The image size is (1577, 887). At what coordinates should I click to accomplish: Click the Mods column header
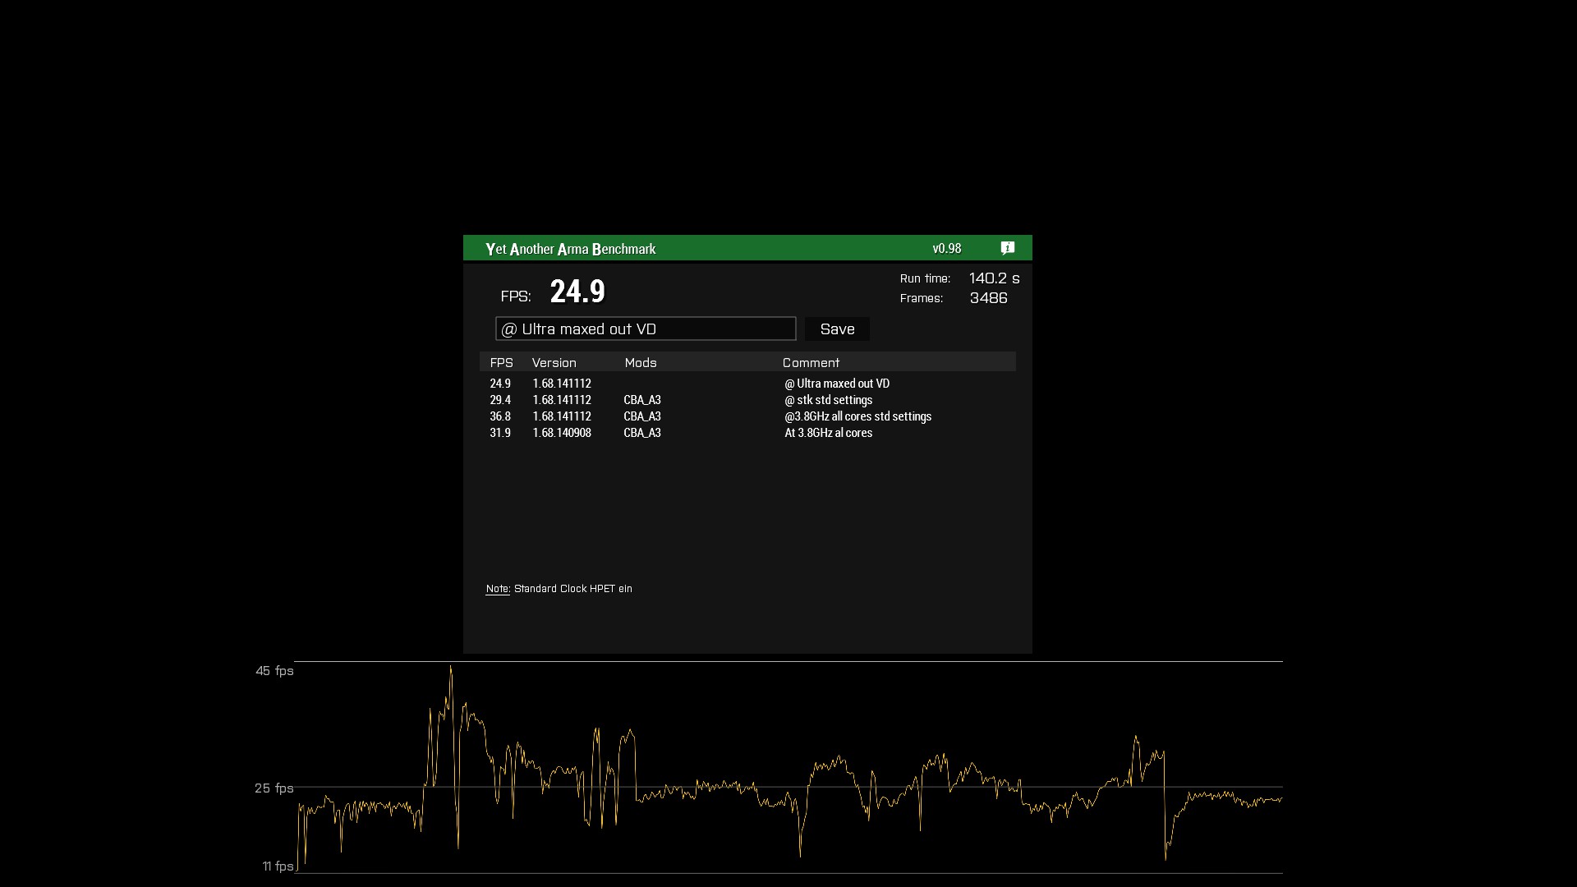click(641, 362)
